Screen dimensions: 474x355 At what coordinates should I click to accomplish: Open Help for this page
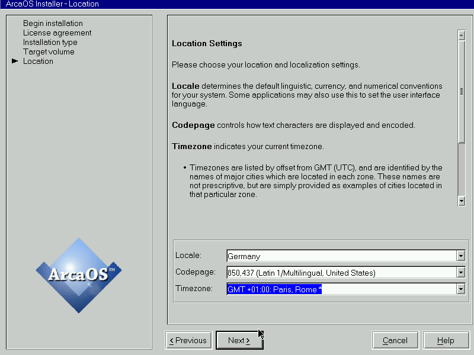(446, 340)
